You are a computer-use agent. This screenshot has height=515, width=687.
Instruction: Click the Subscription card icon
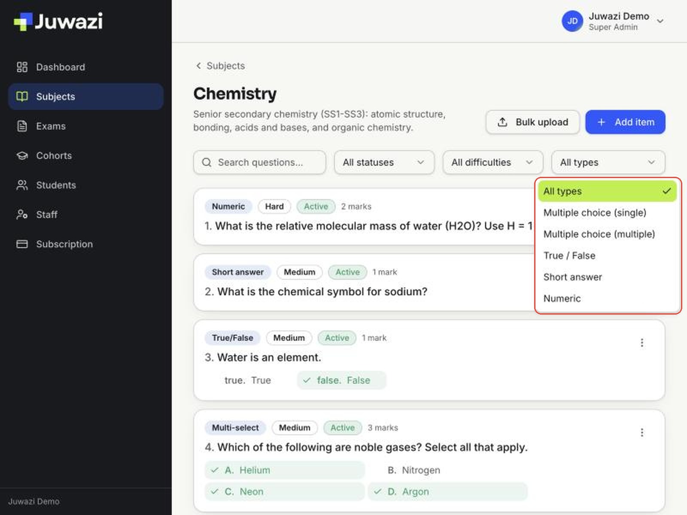coord(22,244)
